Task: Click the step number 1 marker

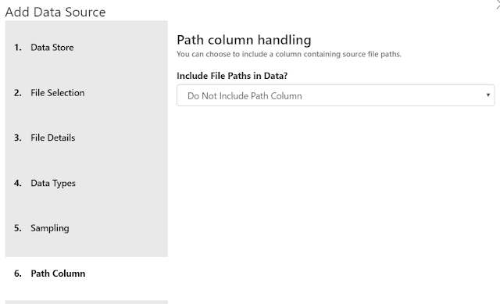Action: (18, 48)
